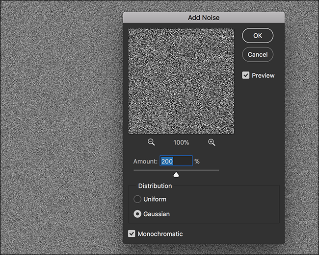Click the Add Noise dialog title bar

click(x=204, y=18)
